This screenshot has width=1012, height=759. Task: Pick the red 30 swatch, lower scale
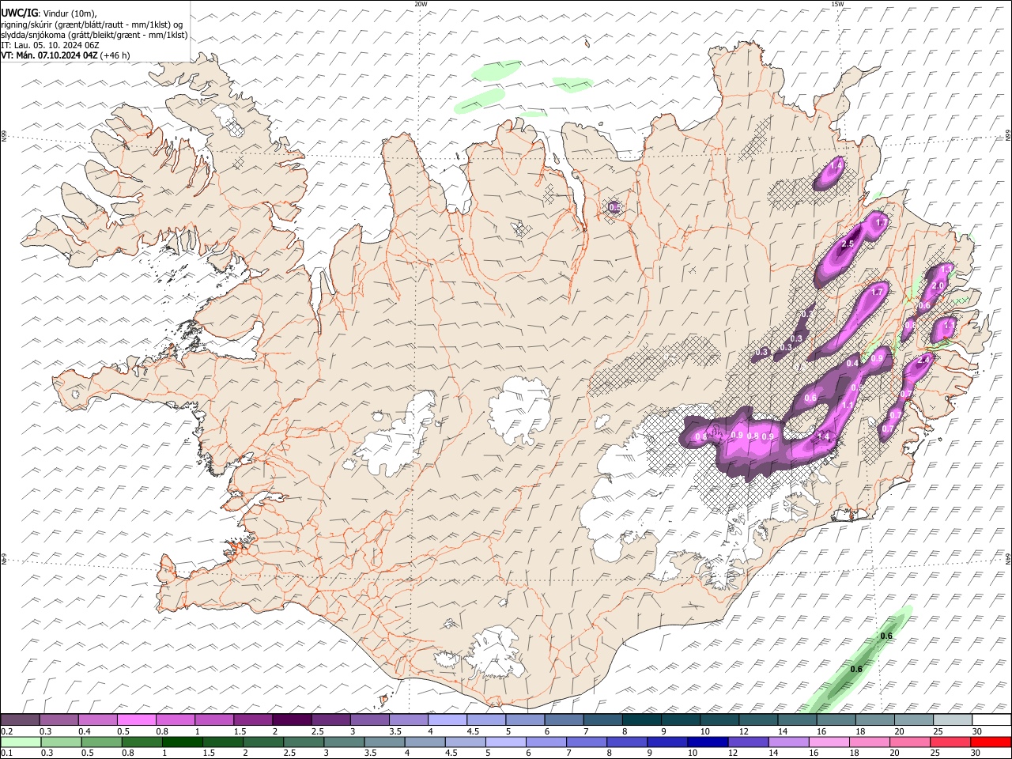pyautogui.click(x=990, y=742)
